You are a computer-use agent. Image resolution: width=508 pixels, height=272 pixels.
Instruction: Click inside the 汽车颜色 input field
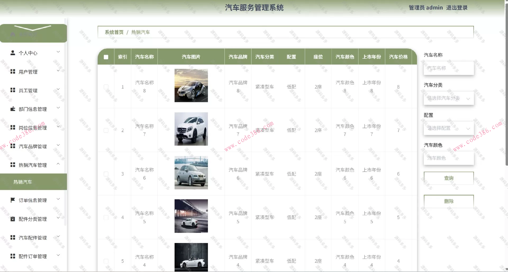448,158
